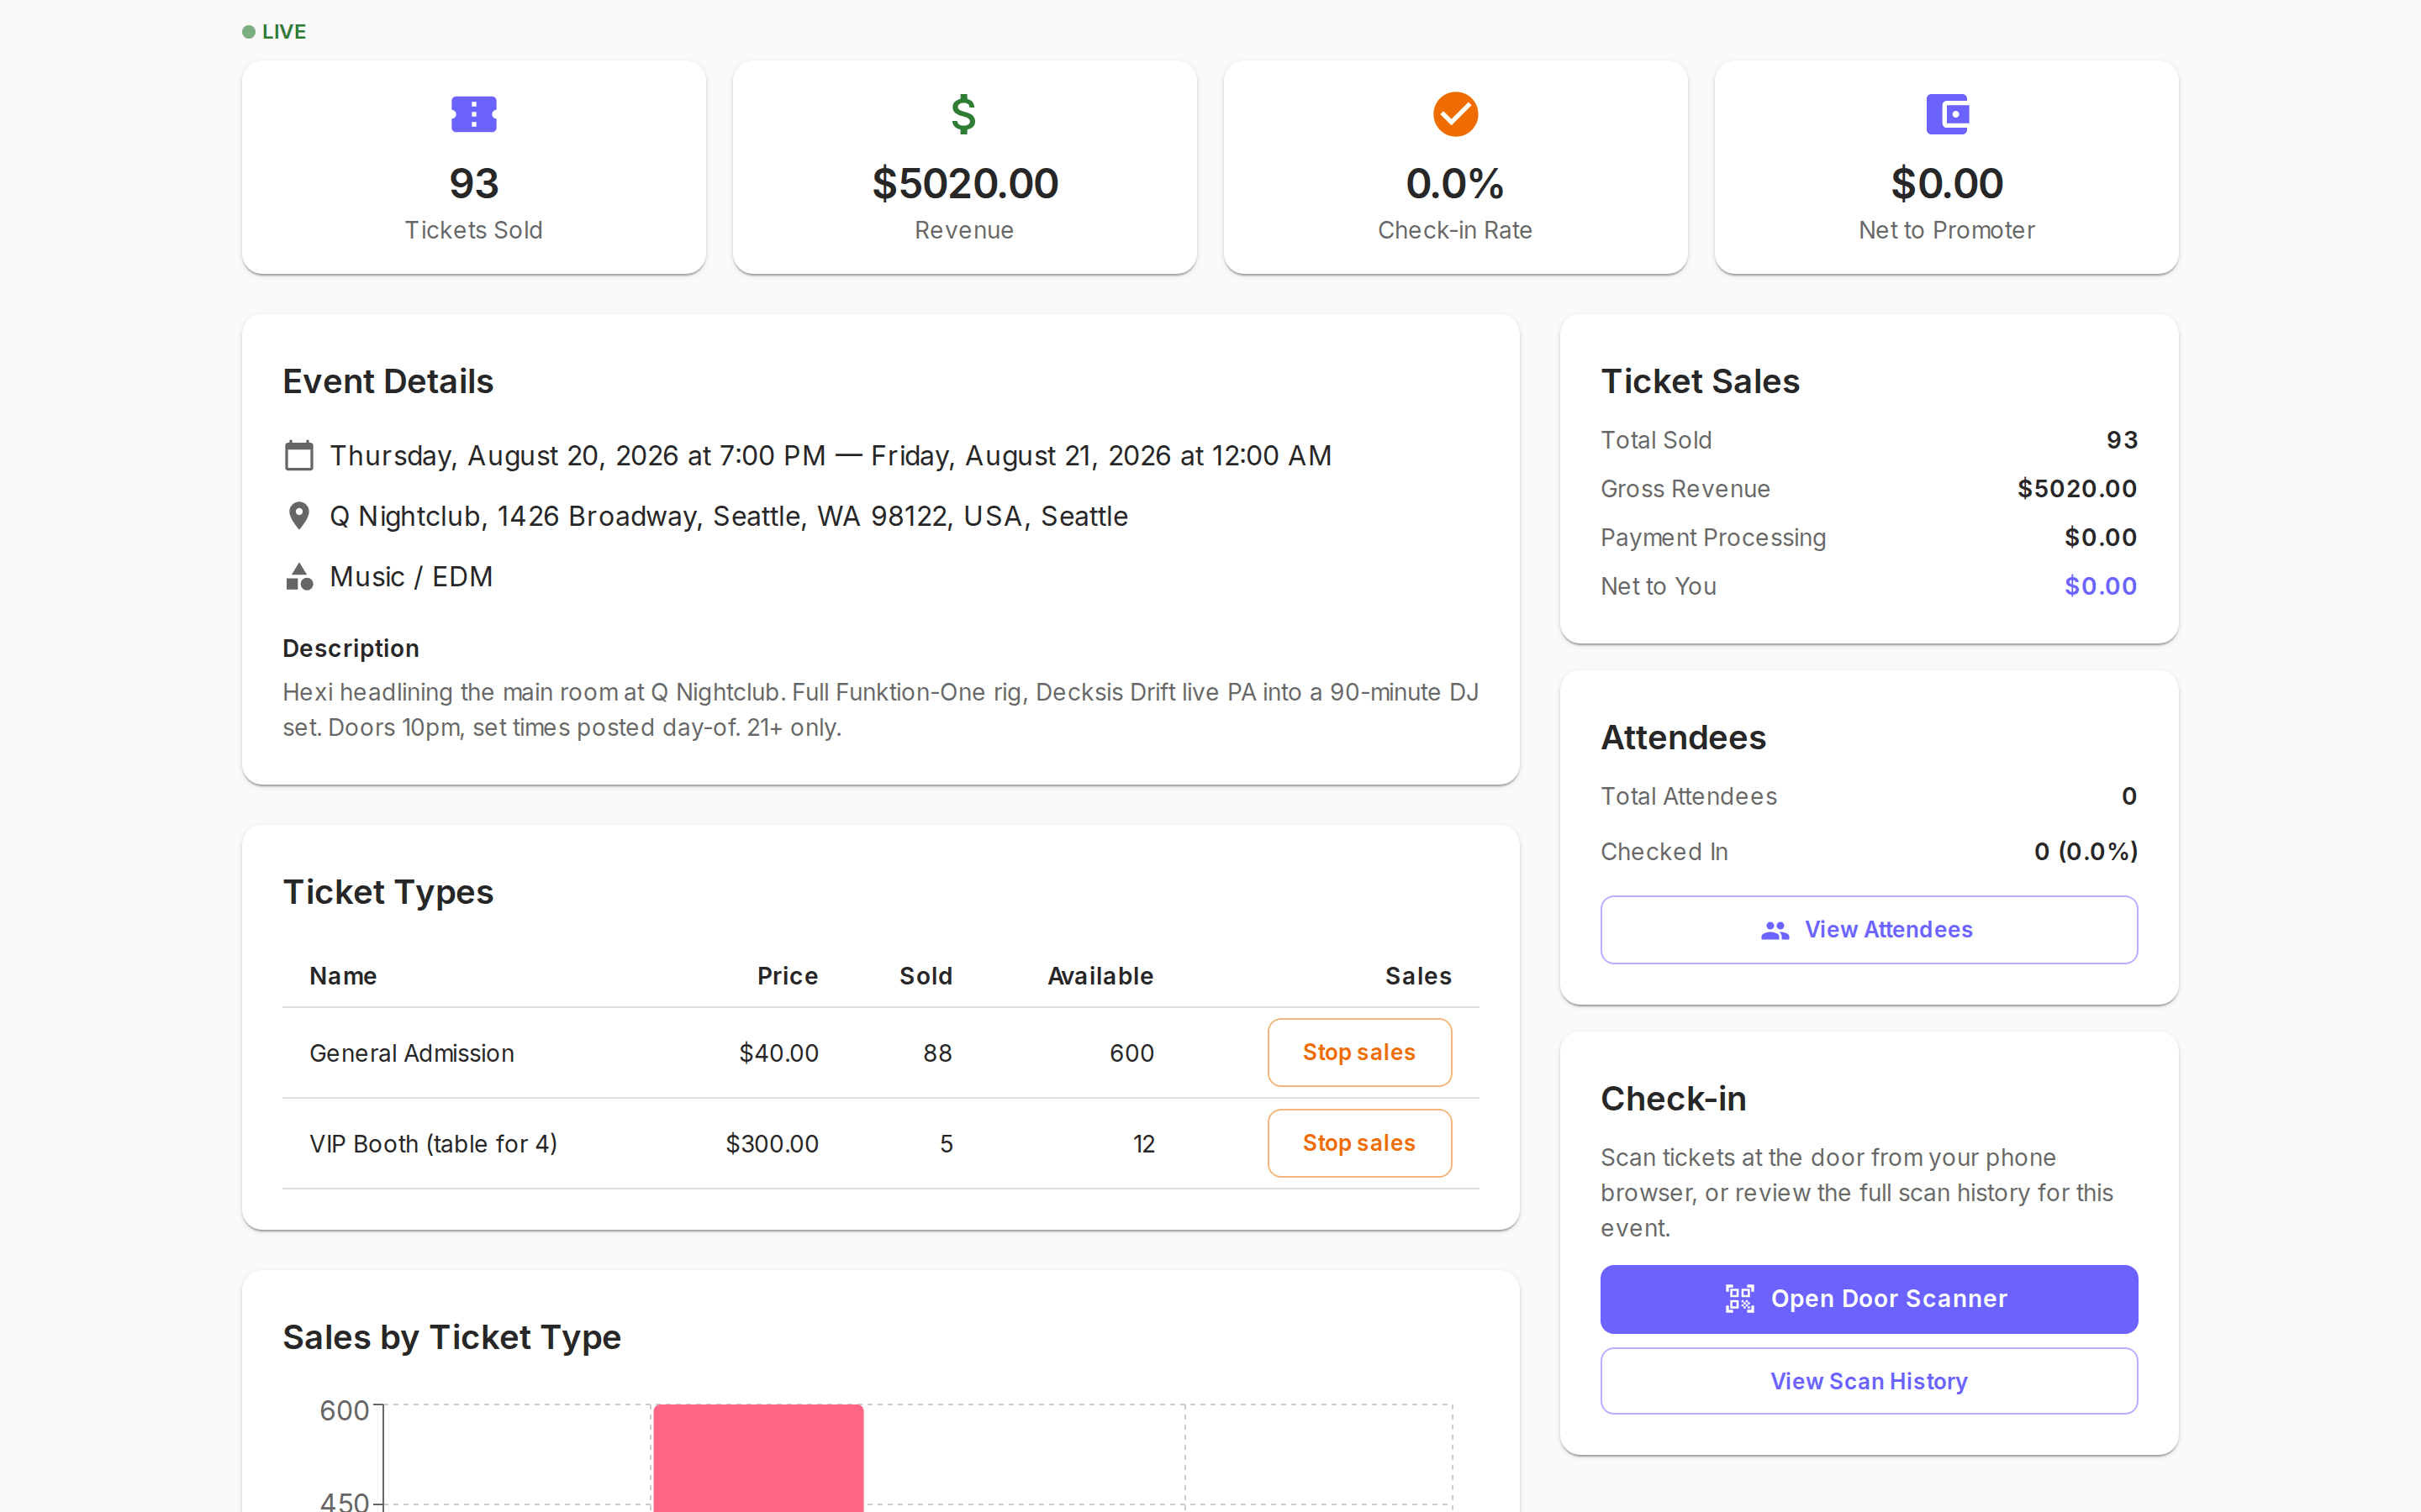Stop sales for VIP Booth (table for 4)
2421x1512 pixels.
pyautogui.click(x=1358, y=1143)
